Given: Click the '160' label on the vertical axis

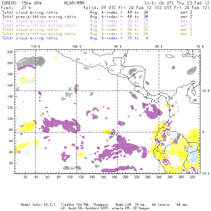Looking at the screenshot, I should coord(10,85).
